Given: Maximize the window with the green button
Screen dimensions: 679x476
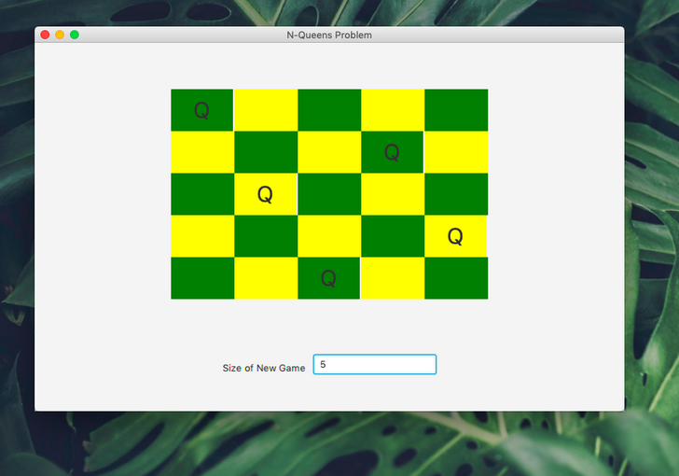Looking at the screenshot, I should coord(75,35).
